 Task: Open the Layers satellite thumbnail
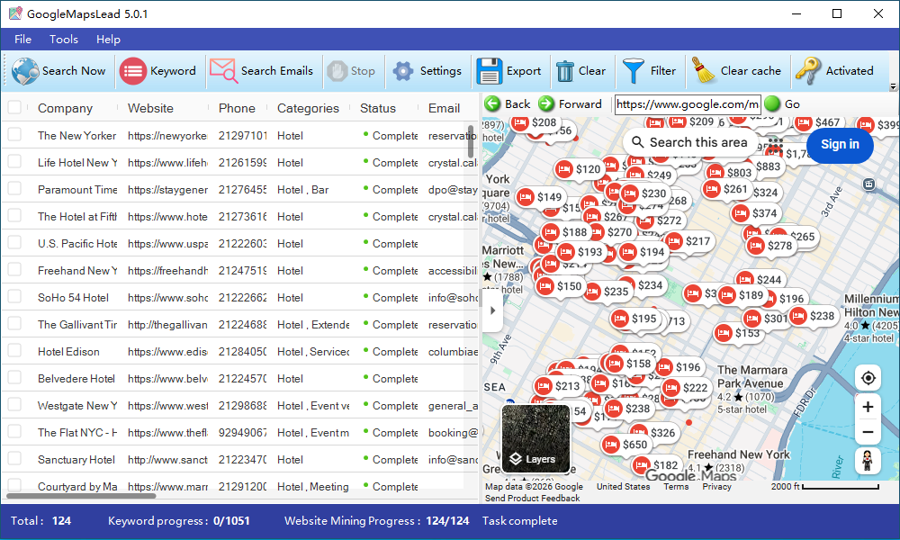[x=535, y=438]
